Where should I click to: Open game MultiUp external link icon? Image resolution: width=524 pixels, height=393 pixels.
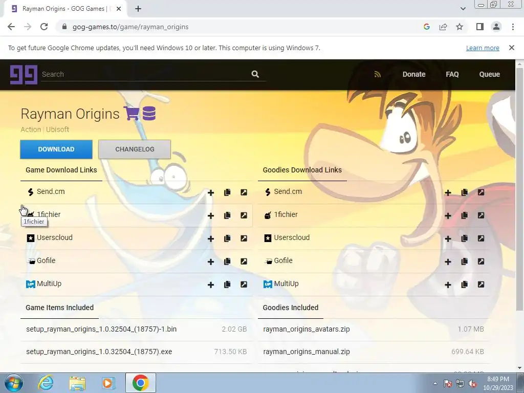click(x=244, y=285)
